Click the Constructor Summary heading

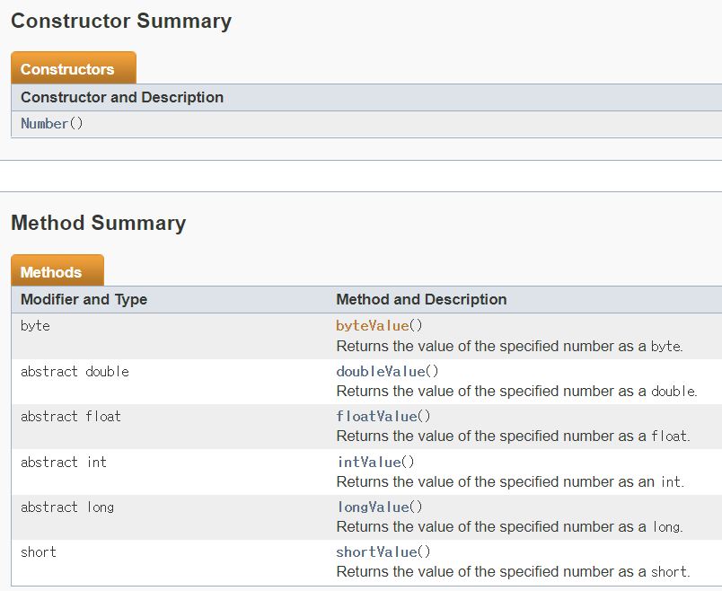pyautogui.click(x=121, y=22)
